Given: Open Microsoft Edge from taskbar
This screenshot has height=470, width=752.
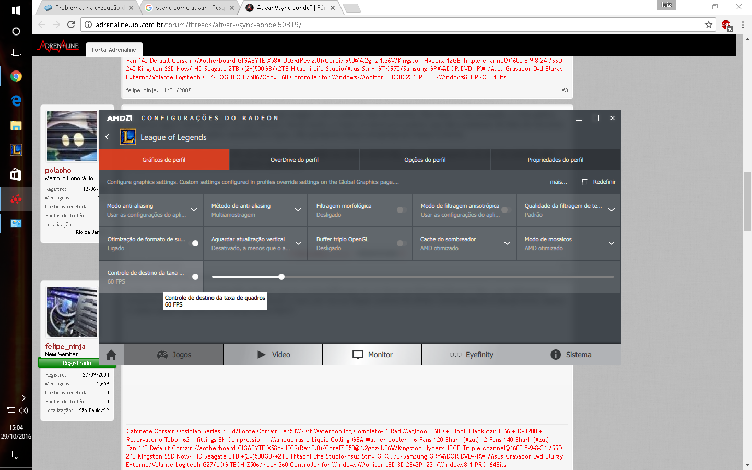Looking at the screenshot, I should click(x=16, y=100).
